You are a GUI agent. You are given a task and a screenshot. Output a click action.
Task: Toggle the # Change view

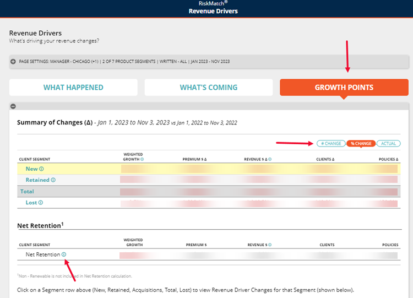pos(331,144)
